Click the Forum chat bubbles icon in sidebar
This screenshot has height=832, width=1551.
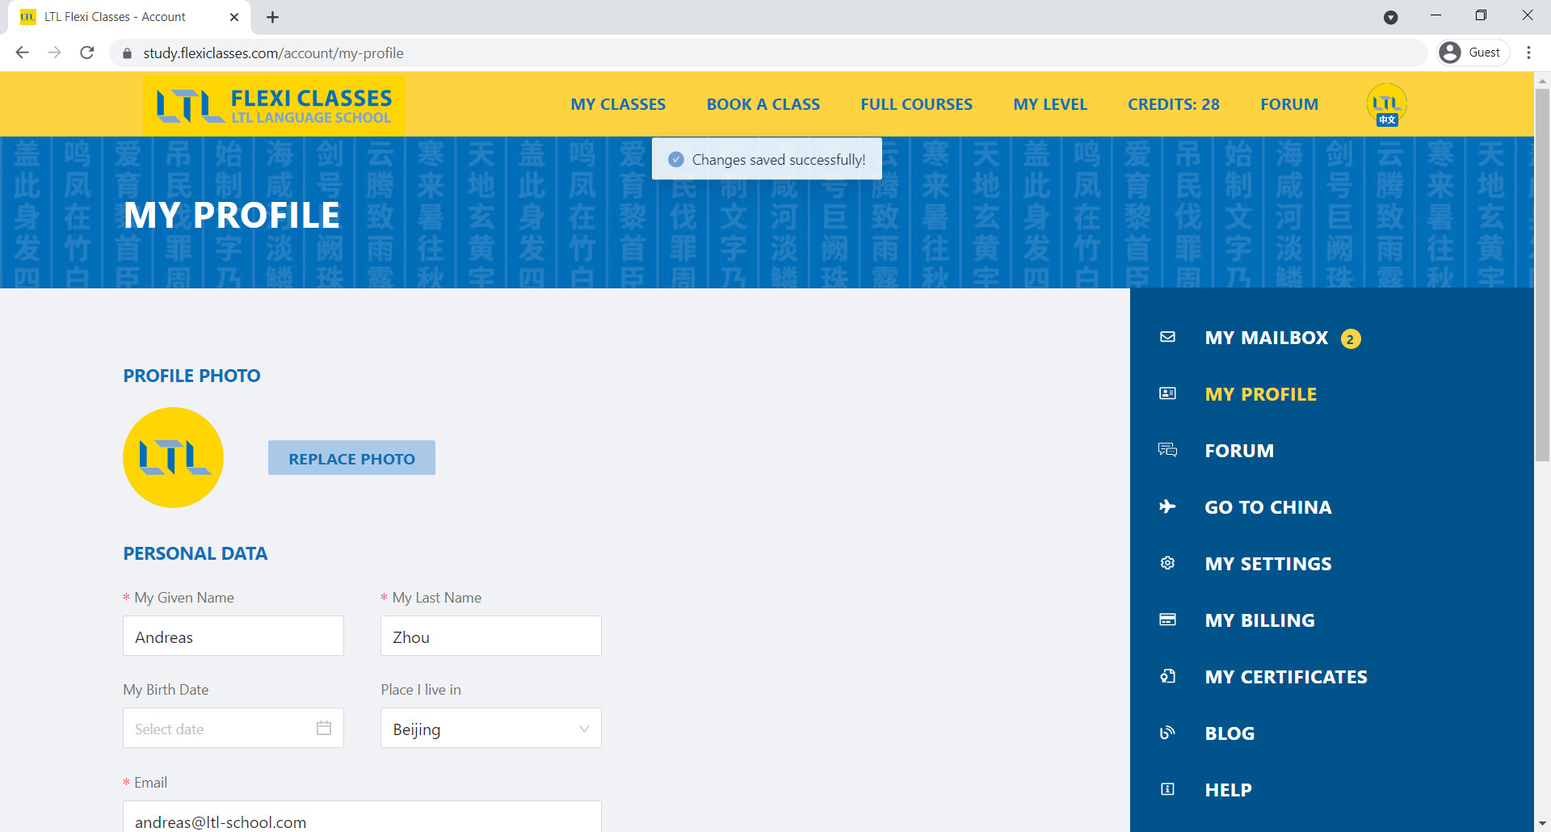pos(1167,450)
